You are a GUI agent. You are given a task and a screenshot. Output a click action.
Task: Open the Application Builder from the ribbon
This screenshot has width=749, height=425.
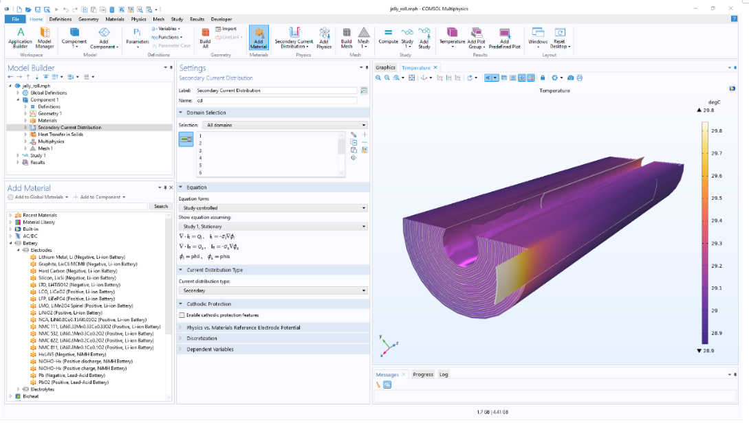[x=20, y=38]
